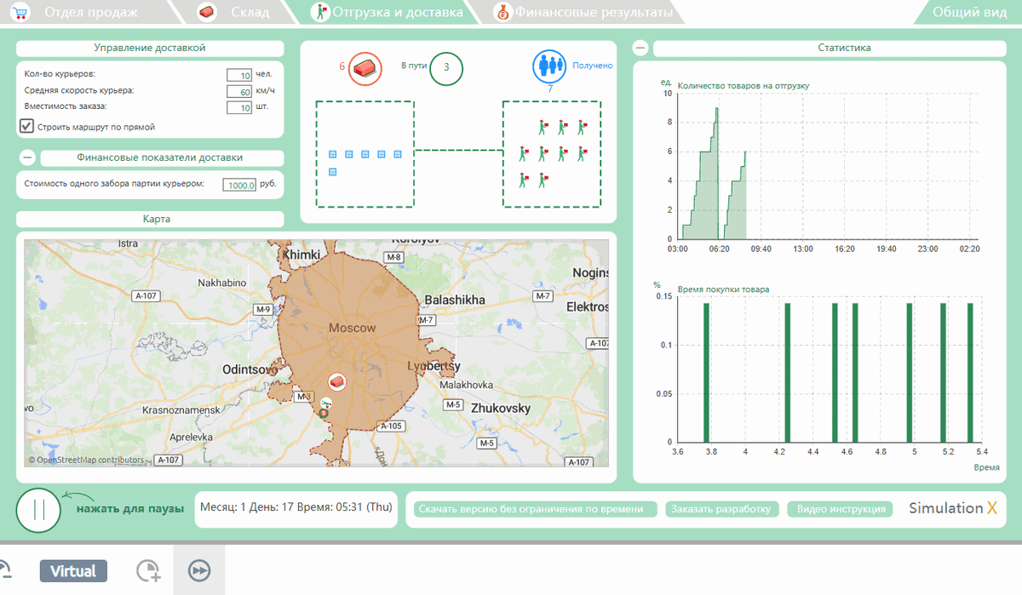Click the shopping cart icon in Отдел продаж tab
The height and width of the screenshot is (595, 1022).
pyautogui.click(x=20, y=12)
